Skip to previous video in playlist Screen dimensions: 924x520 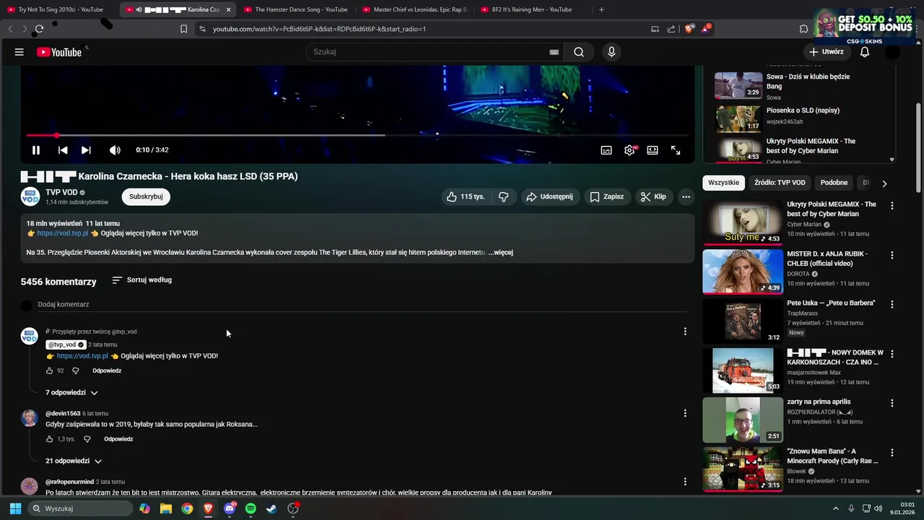[63, 150]
